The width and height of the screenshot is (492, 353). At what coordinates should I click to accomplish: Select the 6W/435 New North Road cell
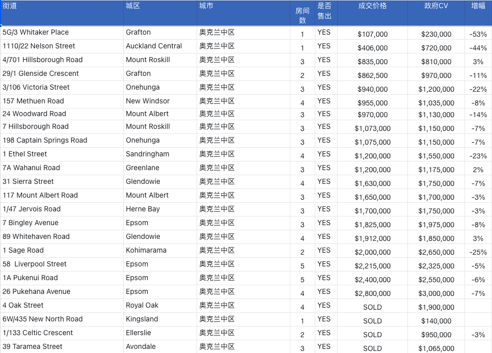click(x=62, y=319)
